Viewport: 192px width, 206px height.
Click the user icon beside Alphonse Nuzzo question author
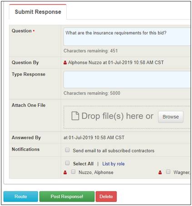pyautogui.click(x=65, y=63)
